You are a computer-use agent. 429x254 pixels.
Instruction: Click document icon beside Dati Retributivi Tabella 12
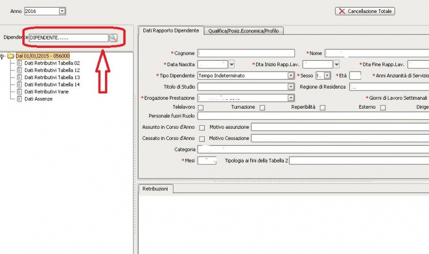point(19,70)
